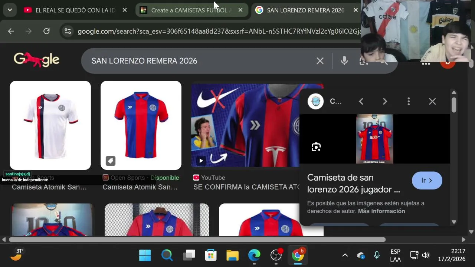Start voice search with the microphone icon
This screenshot has height=267, width=475.
[x=344, y=61]
